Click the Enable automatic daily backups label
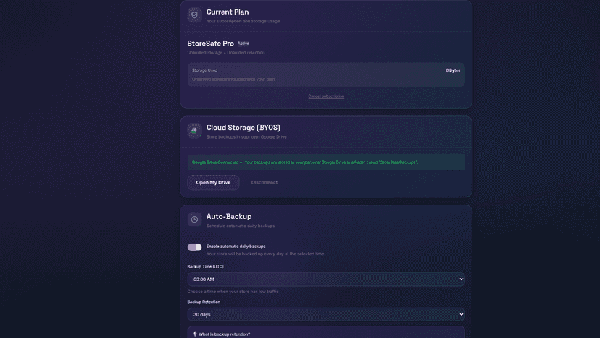Screen dimensions: 600x338 pyautogui.click(x=236, y=247)
